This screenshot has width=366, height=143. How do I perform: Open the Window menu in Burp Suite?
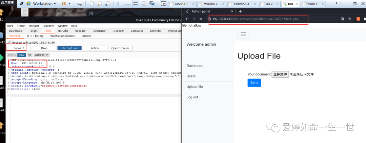pos(62,26)
